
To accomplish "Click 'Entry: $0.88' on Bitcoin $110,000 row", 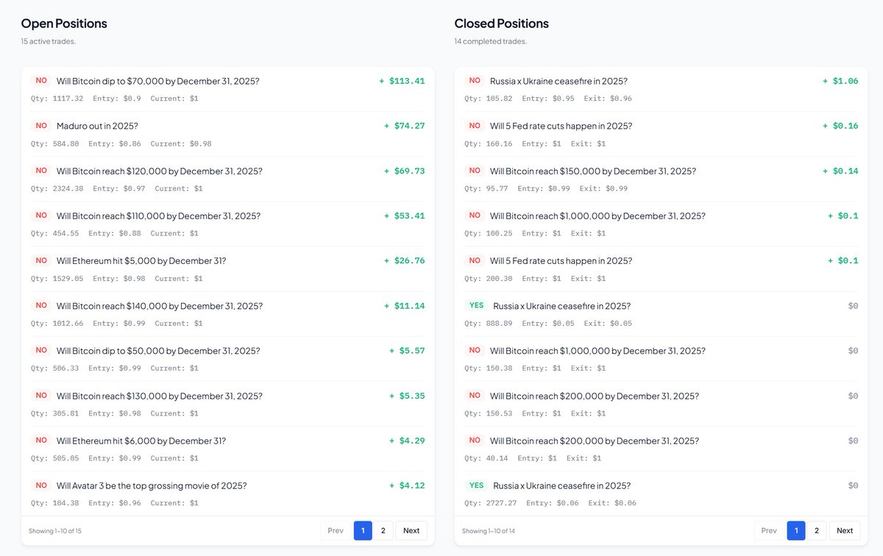I will [115, 233].
